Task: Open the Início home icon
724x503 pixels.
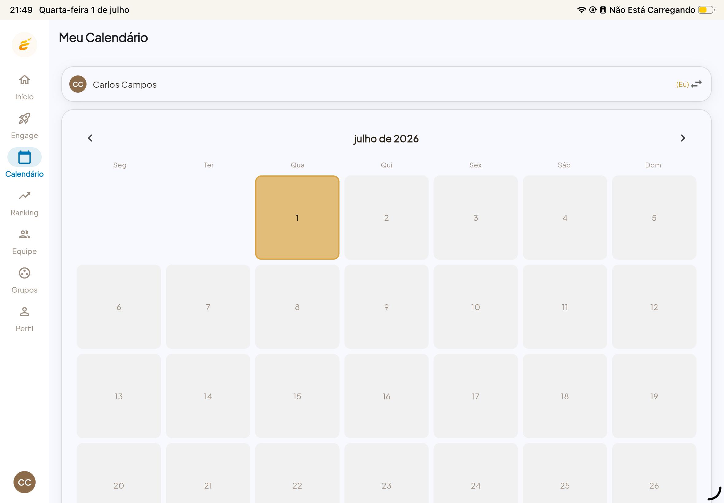Action: tap(24, 80)
